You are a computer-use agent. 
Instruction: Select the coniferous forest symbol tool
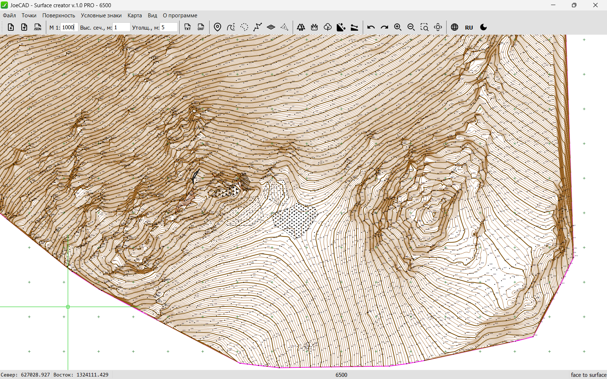point(301,27)
